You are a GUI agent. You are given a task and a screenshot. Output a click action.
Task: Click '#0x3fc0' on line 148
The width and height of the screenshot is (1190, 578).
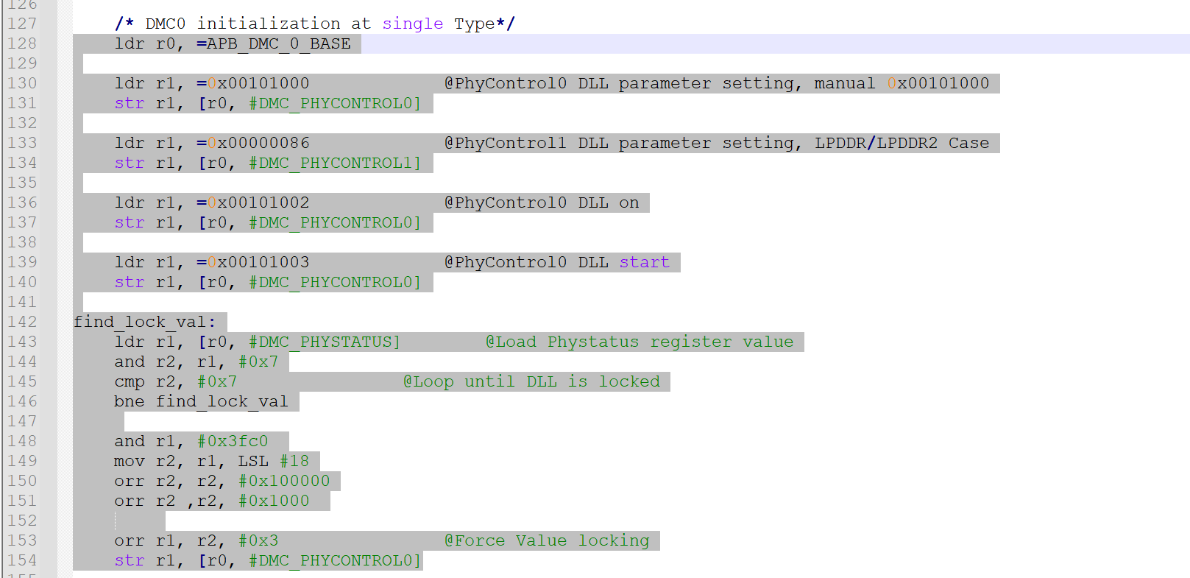point(233,441)
